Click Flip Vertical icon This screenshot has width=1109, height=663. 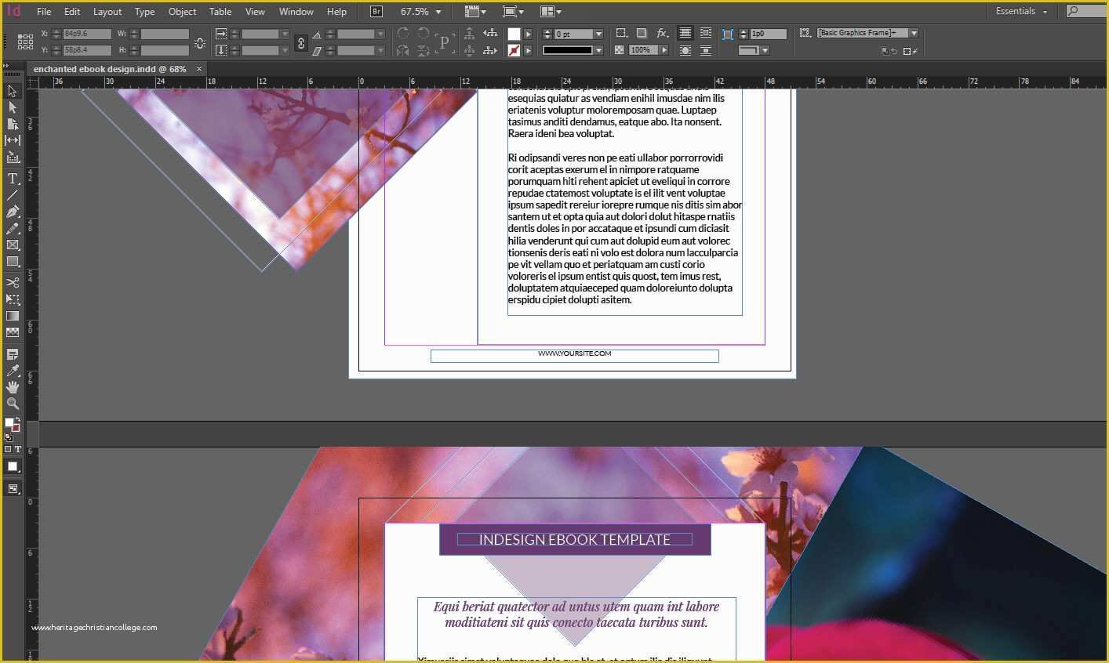click(423, 50)
